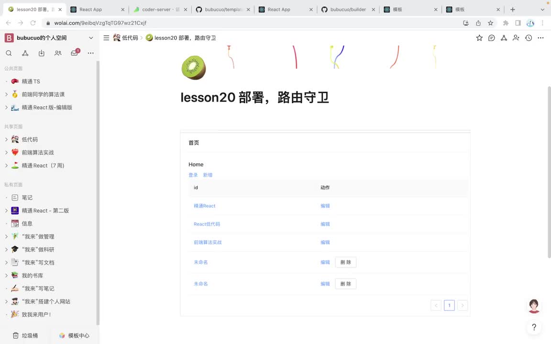Viewport: 551px width, 344px height.
Task: Open the browser extensions puzzle icon
Action: coord(506,23)
